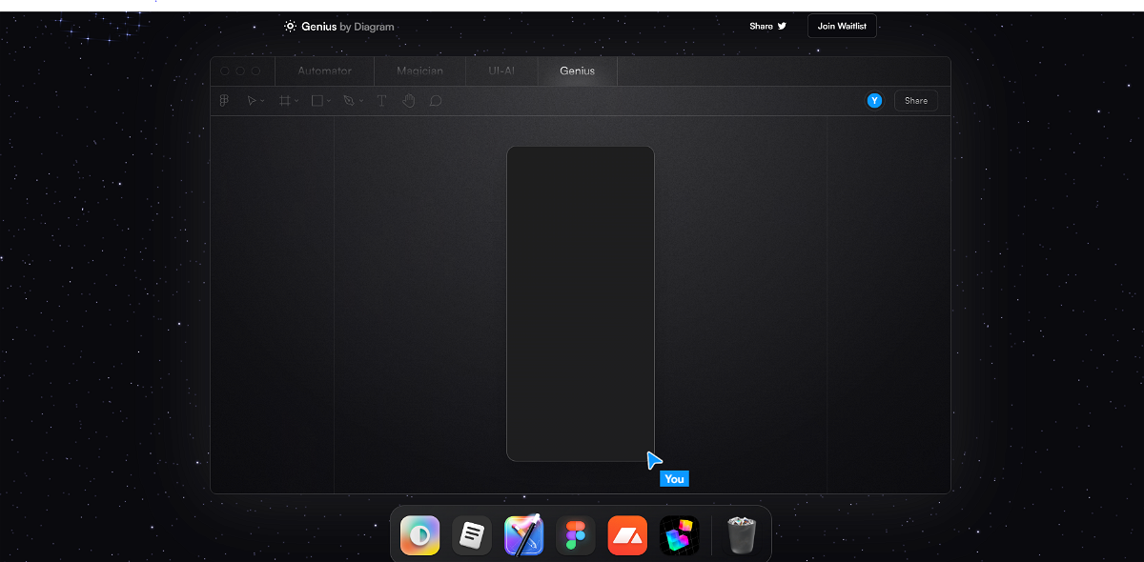This screenshot has width=1144, height=562.
Task: Click the Join Waitlist button
Action: pos(842,27)
